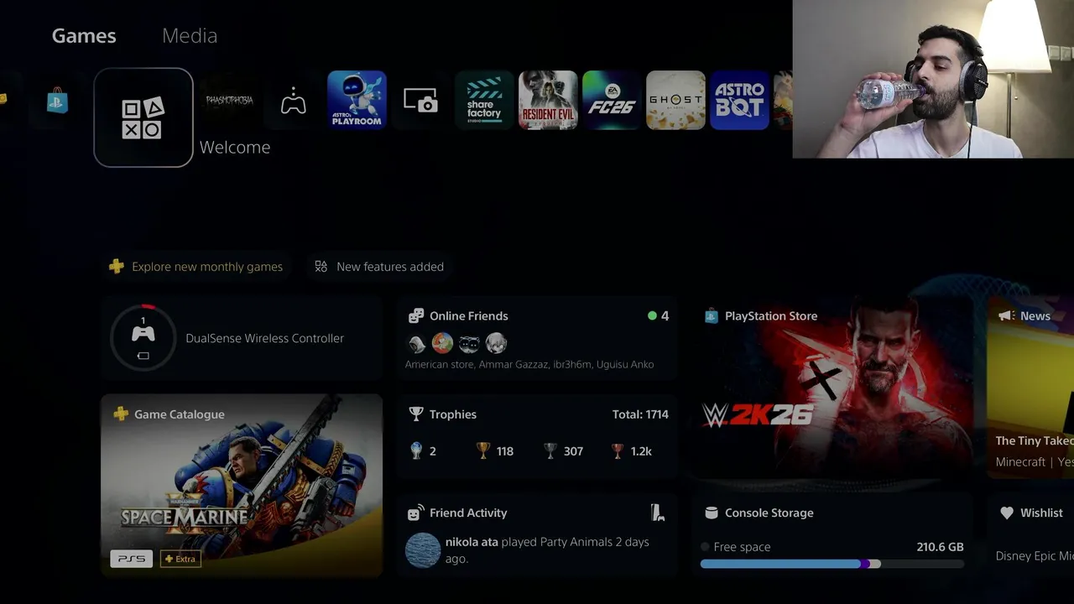Open the Console Storage card header
Image resolution: width=1074 pixels, height=604 pixels.
pos(759,513)
